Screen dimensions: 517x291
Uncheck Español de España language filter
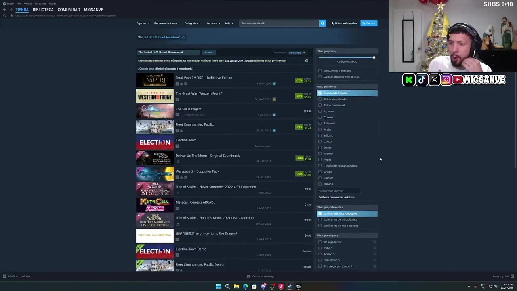[x=320, y=93]
